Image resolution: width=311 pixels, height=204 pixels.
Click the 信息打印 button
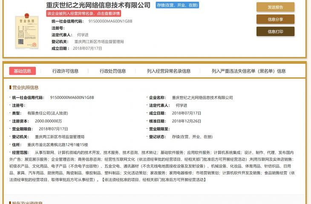[x=275, y=31]
